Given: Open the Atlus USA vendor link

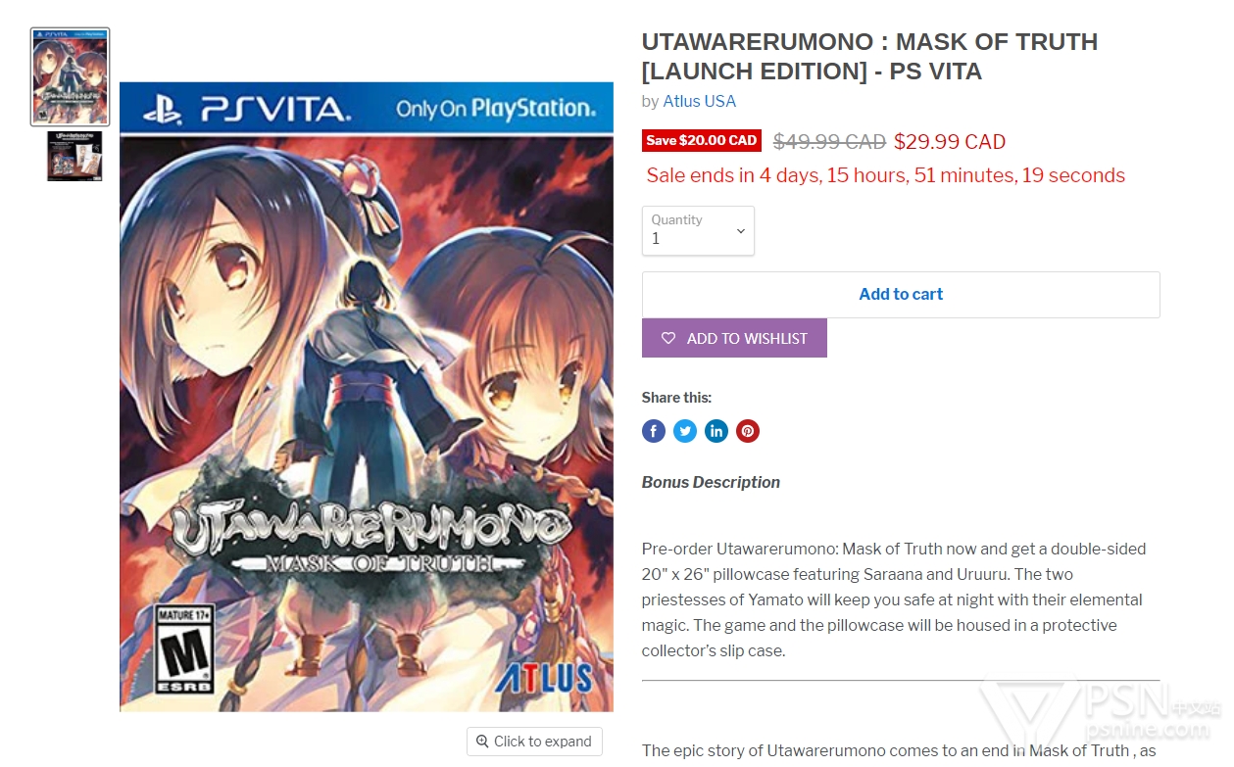Looking at the screenshot, I should (699, 101).
